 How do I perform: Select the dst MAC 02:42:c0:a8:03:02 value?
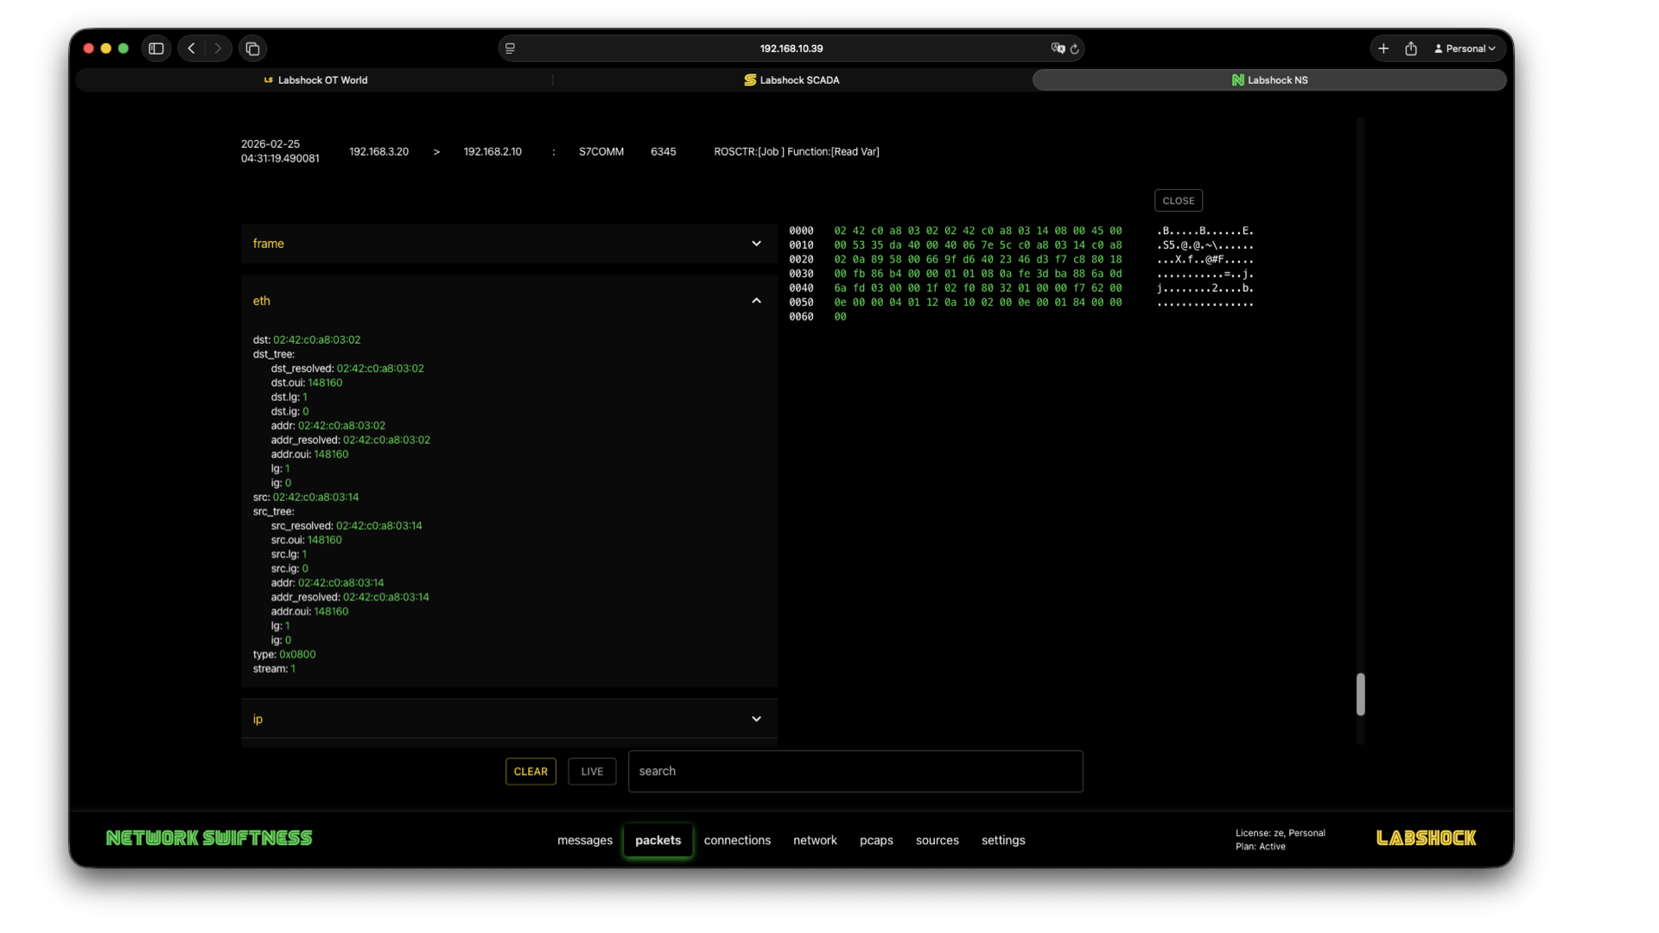(317, 340)
